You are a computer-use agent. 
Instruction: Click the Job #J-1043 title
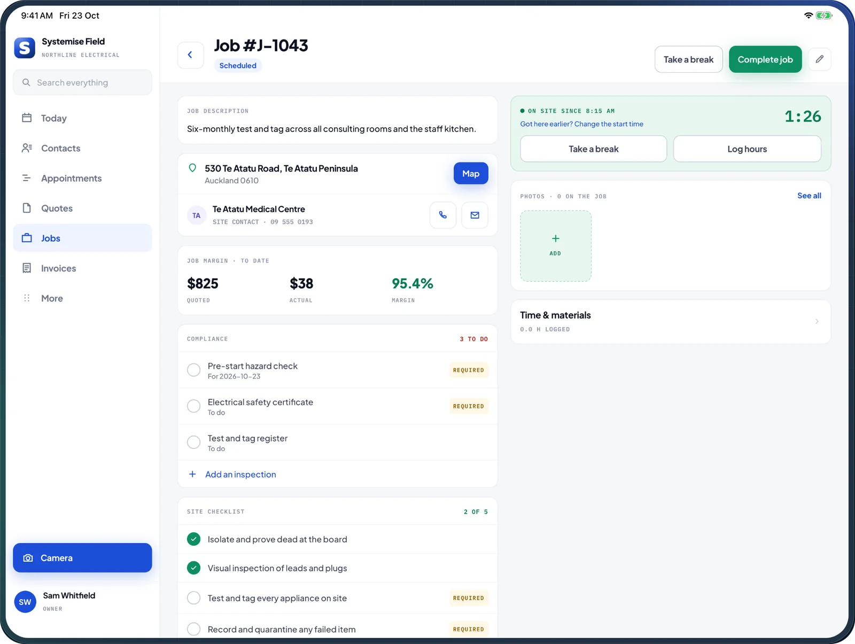pyautogui.click(x=261, y=45)
